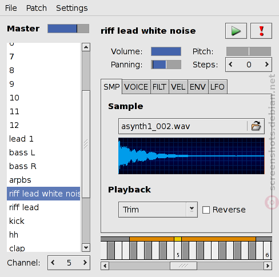Switch to the VOICE tab
This screenshot has height=277, width=279.
click(136, 87)
